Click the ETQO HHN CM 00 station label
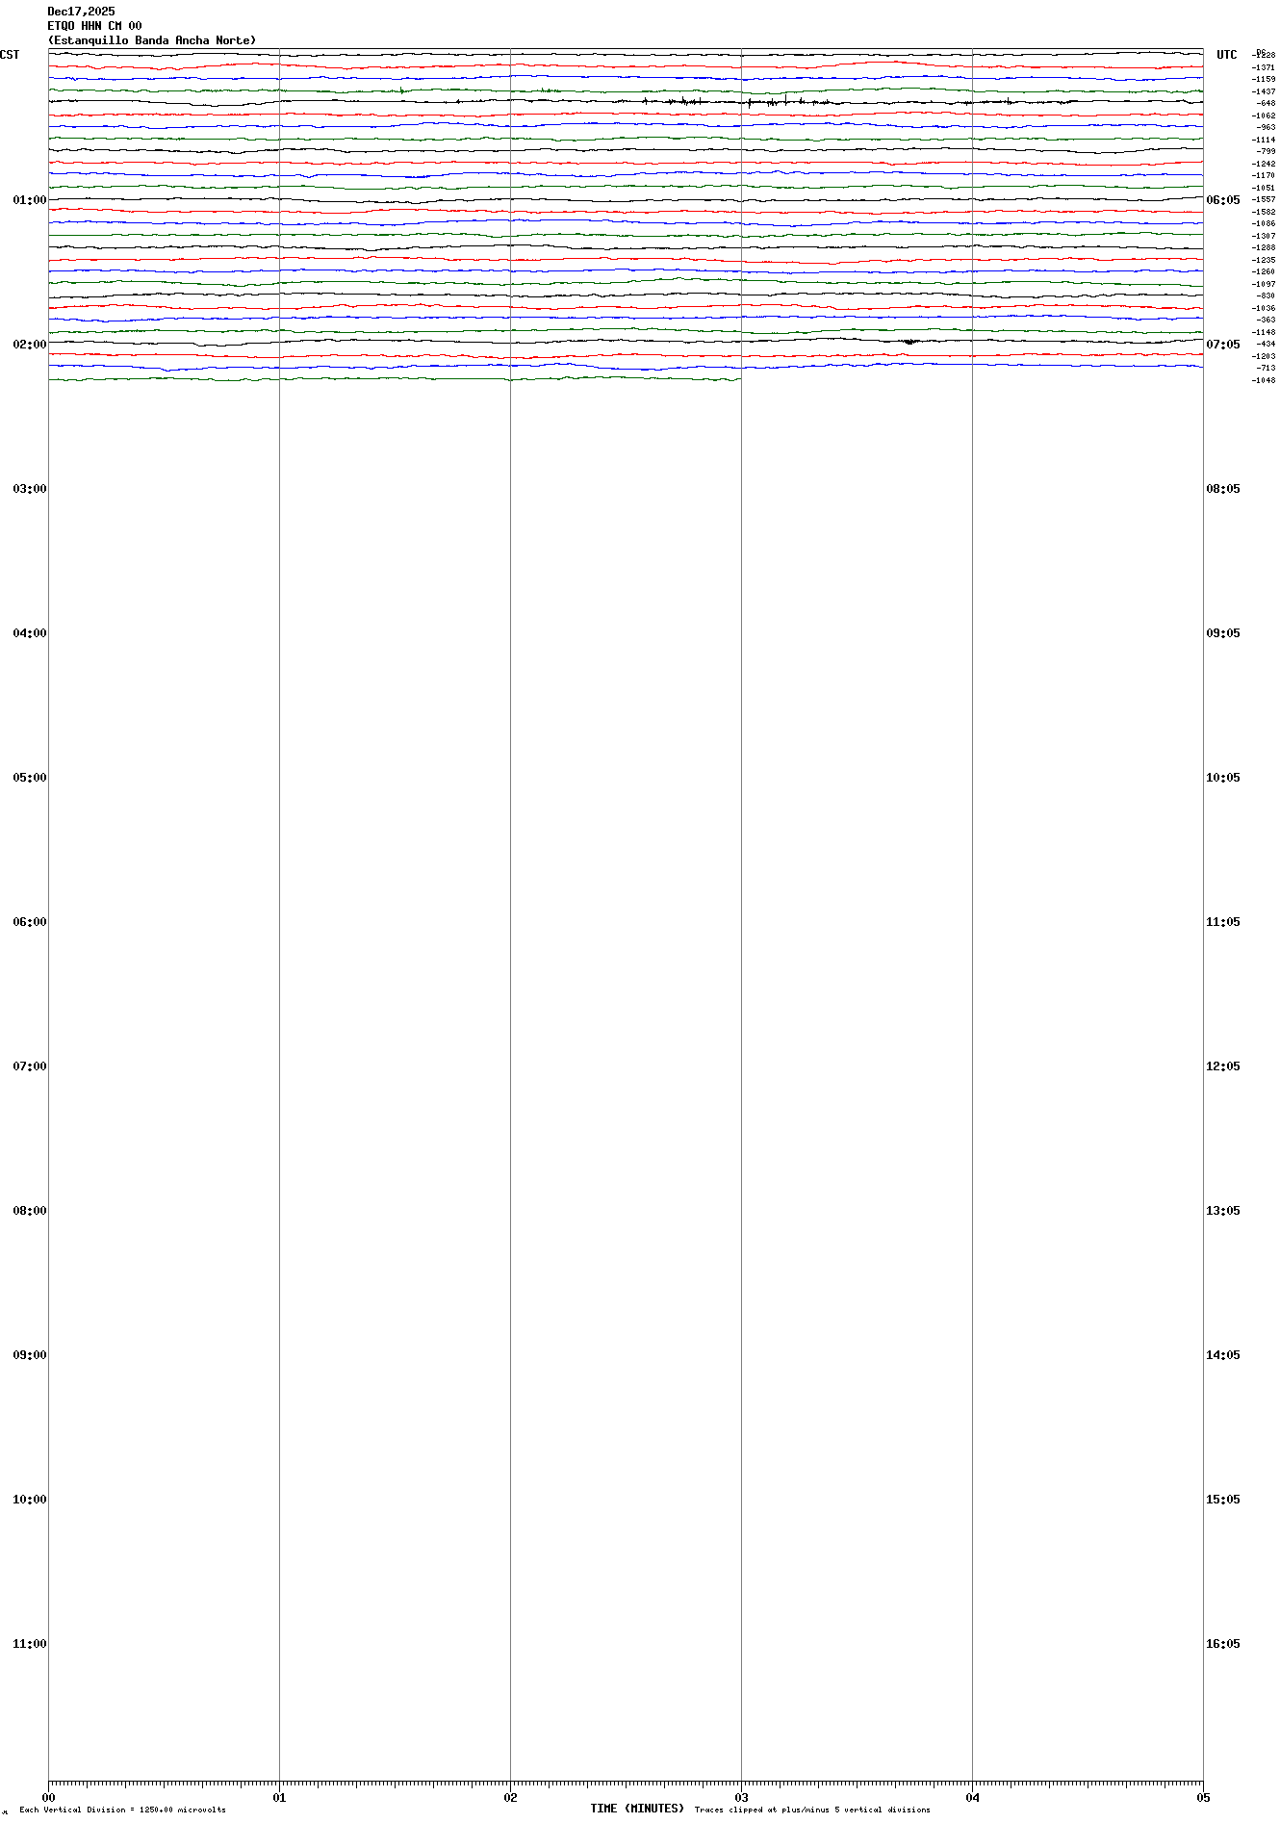The image size is (1280, 1823). tap(94, 26)
